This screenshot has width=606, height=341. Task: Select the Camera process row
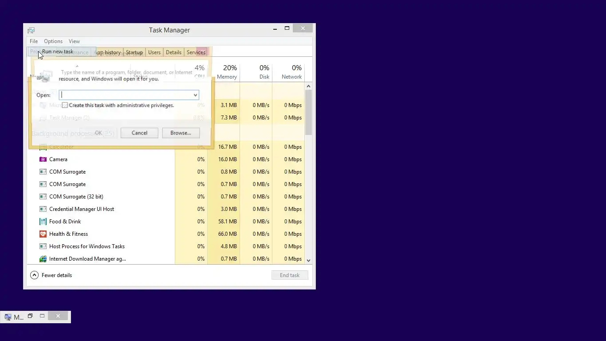coord(166,159)
